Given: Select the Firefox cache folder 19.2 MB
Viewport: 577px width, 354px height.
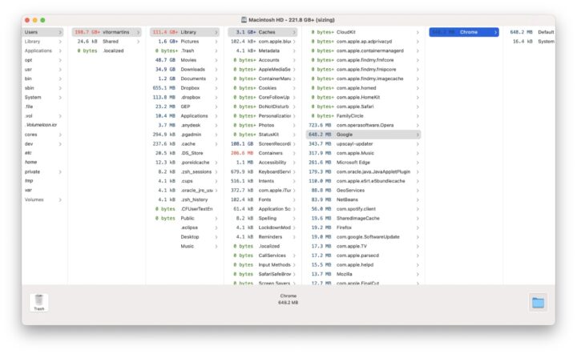Looking at the screenshot, I should click(x=364, y=227).
